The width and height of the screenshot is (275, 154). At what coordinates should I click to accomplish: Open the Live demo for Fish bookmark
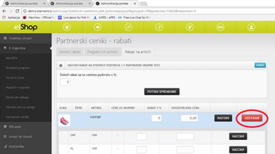[74, 18]
